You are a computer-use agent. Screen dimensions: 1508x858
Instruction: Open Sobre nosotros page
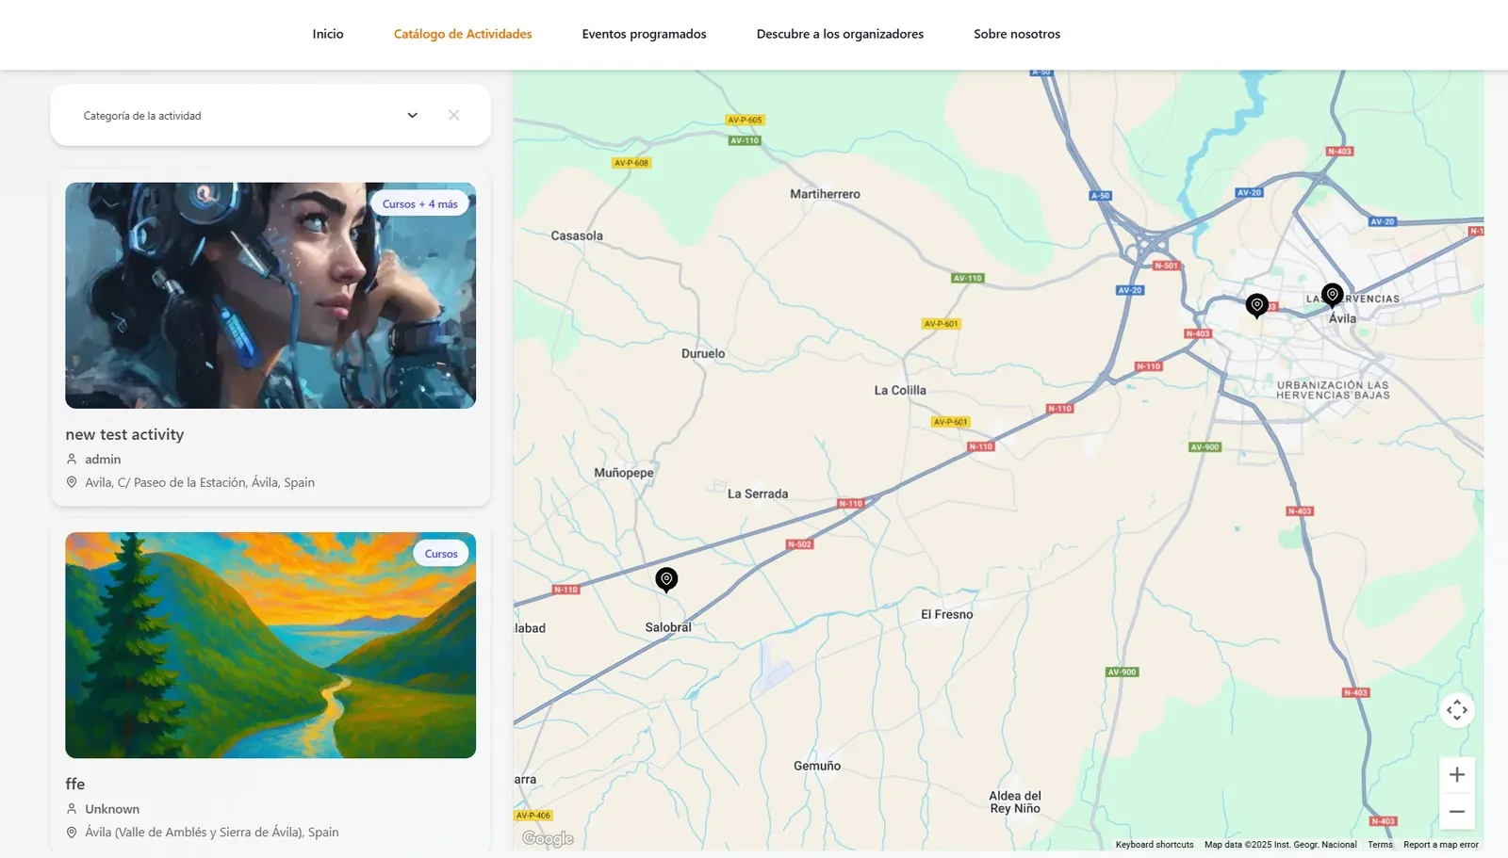point(1017,34)
